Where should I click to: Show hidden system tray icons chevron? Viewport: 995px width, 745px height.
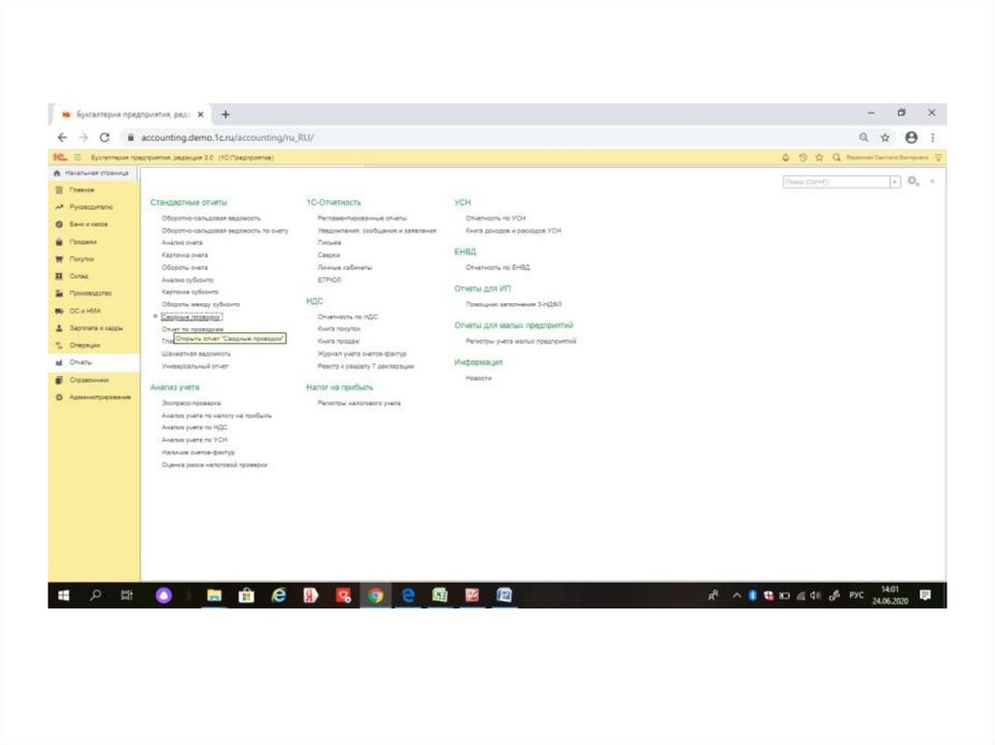(x=737, y=595)
